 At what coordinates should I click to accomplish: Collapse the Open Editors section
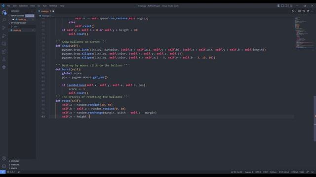[x=16, y=16]
